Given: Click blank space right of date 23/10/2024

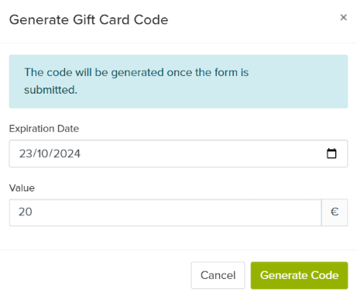Looking at the screenshot, I should [201, 153].
